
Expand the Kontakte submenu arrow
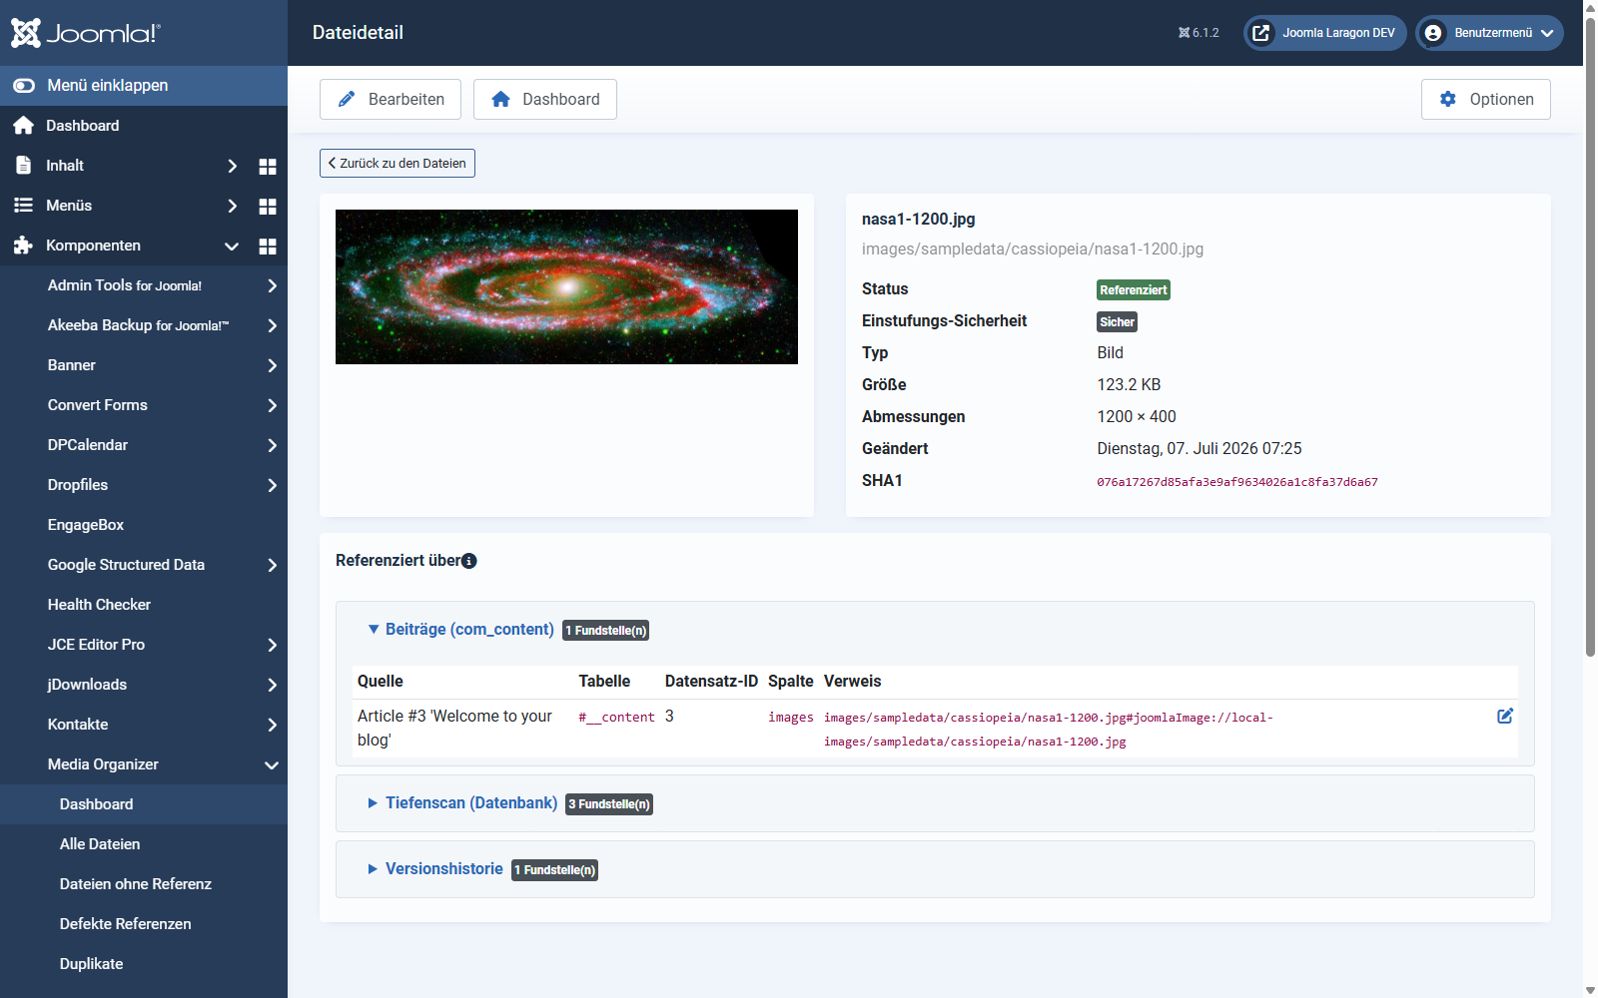point(272,725)
